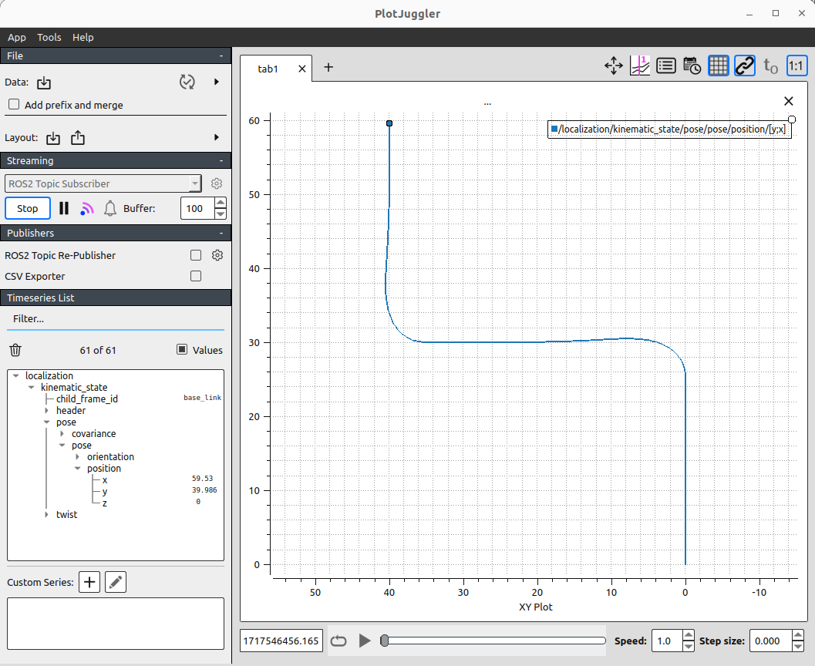The height and width of the screenshot is (666, 815).
Task: Enable the CSV Exporter checkbox
Action: 196,276
